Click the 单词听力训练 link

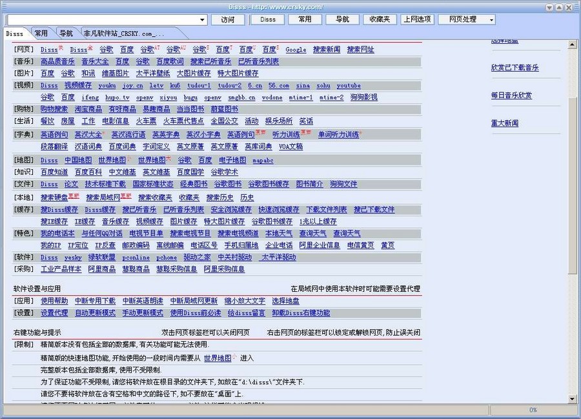pyautogui.click(x=338, y=135)
